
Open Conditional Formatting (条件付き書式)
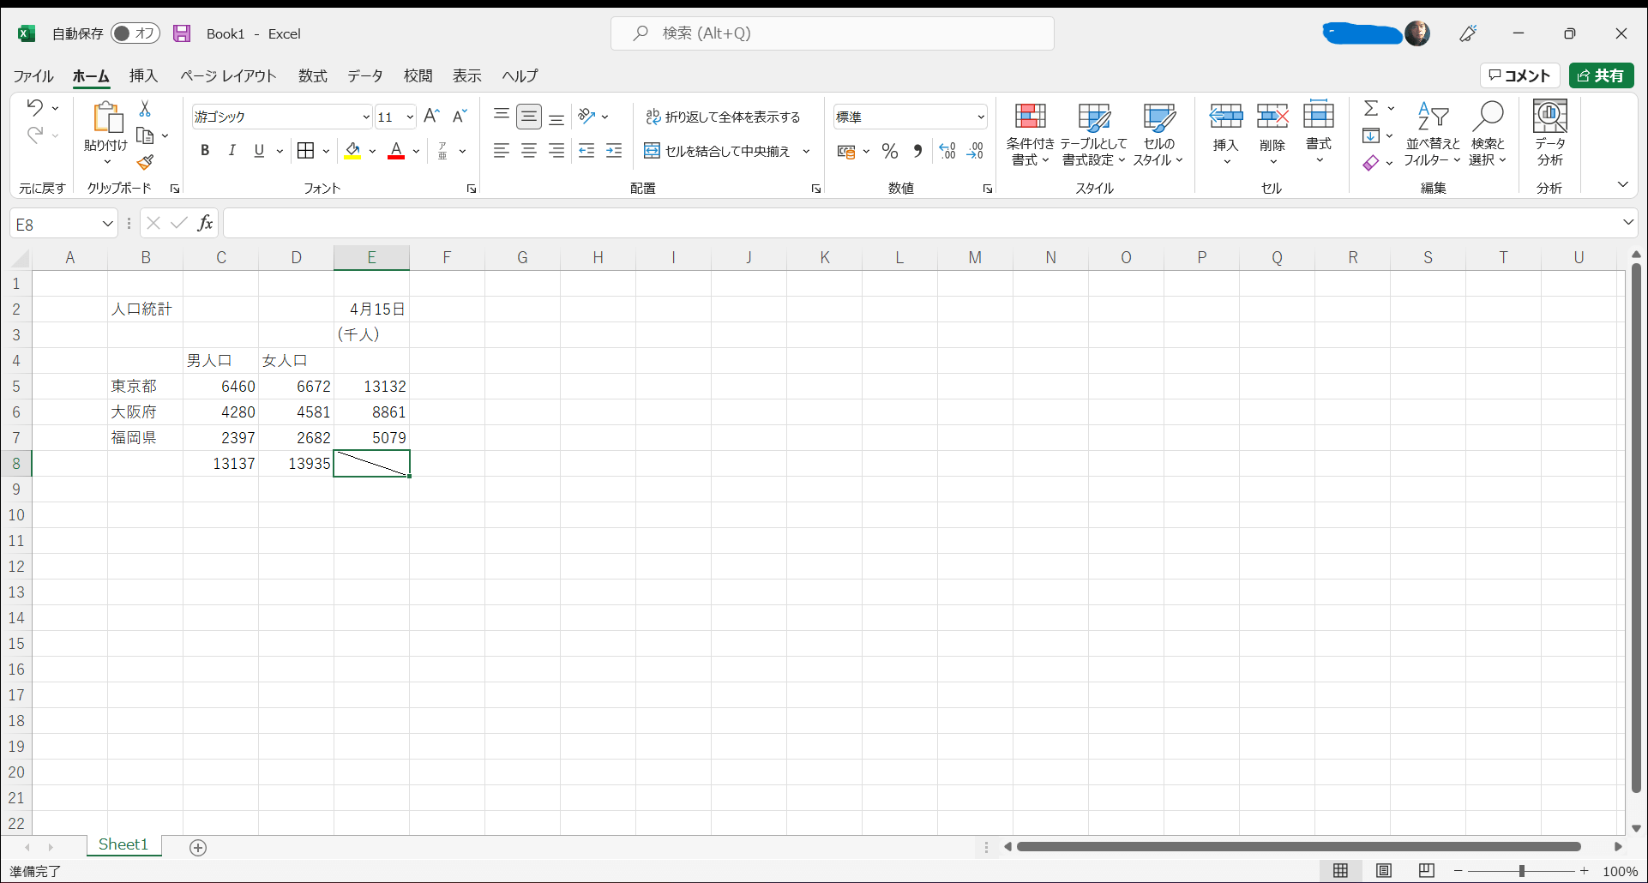point(1030,135)
